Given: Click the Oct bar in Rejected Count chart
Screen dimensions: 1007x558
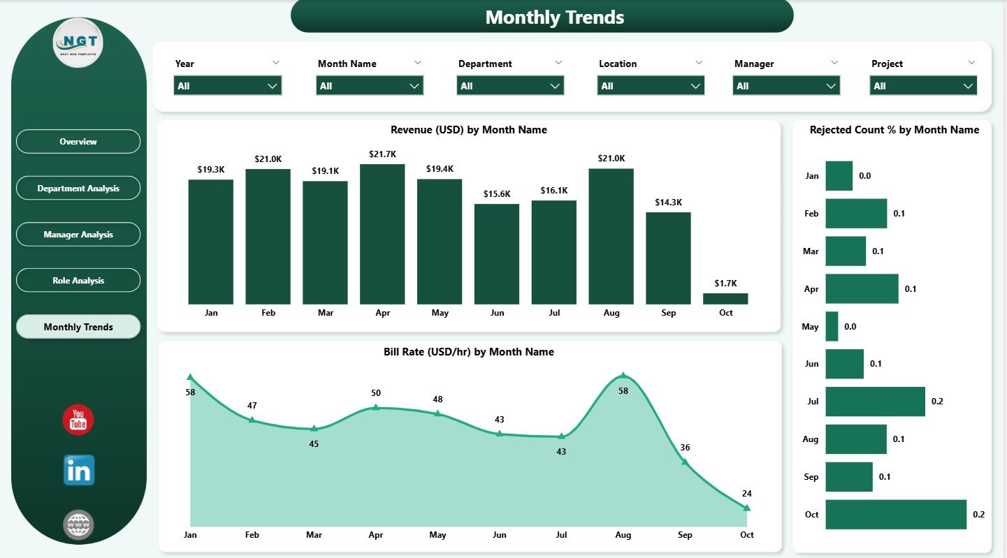Looking at the screenshot, I should click(896, 514).
